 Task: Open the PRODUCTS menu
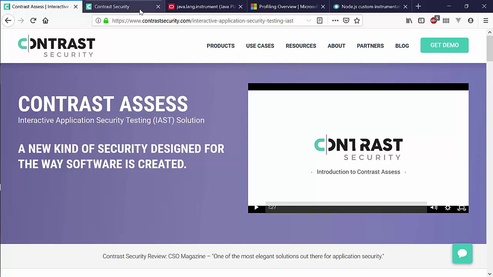point(221,46)
